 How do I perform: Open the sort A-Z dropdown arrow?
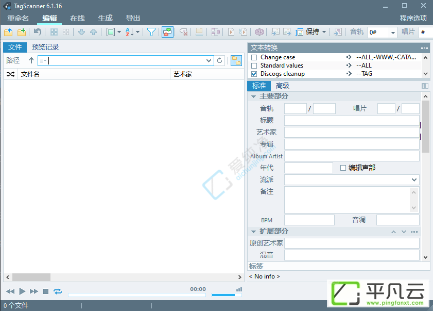pos(137,32)
